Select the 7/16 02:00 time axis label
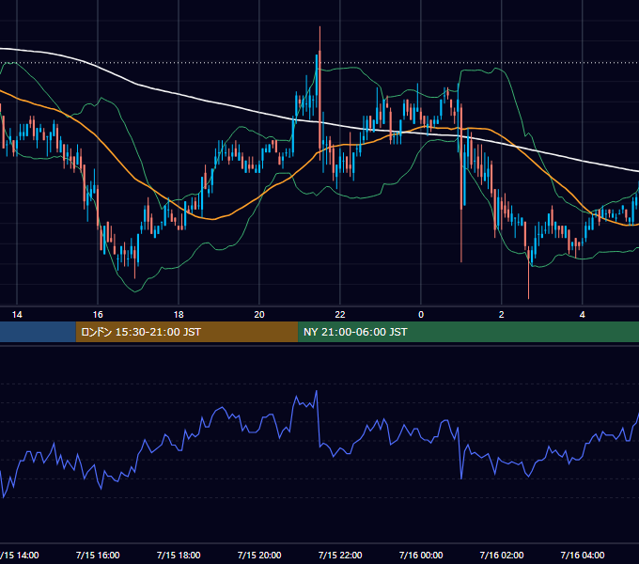The image size is (639, 564). click(x=502, y=555)
